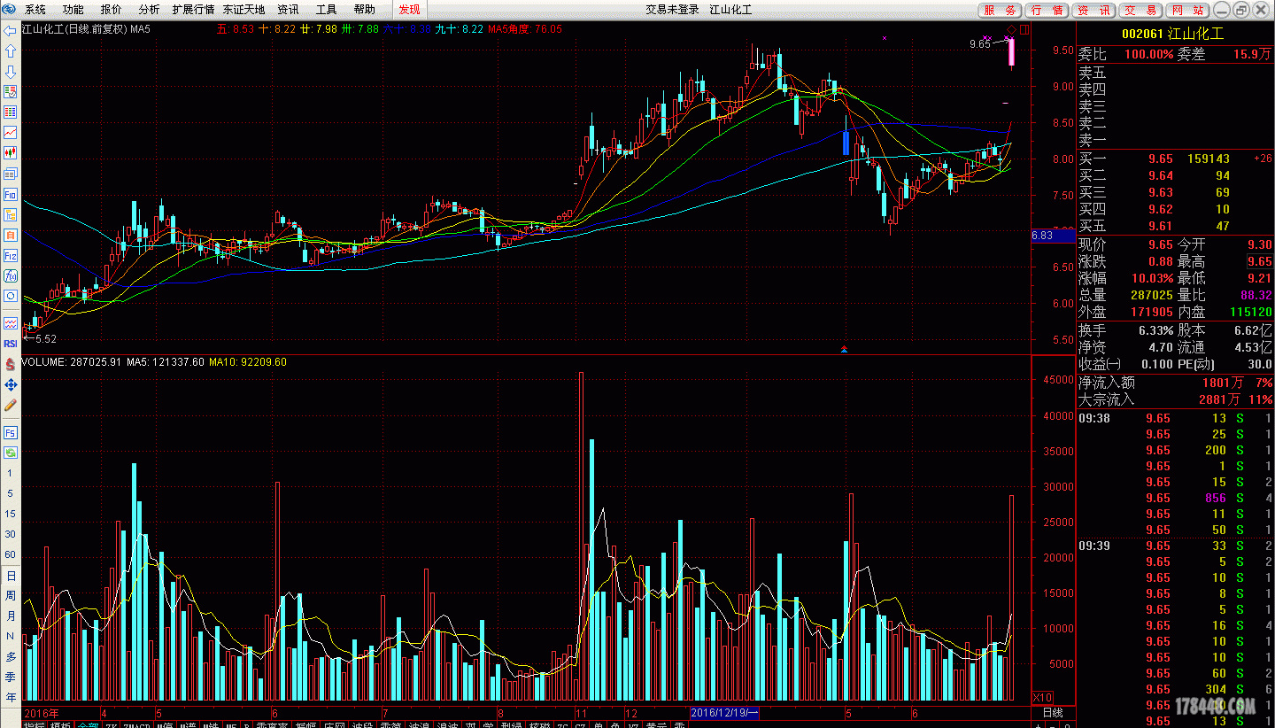Open the stacked windows sidebar icon
The image size is (1275, 728).
point(11,174)
